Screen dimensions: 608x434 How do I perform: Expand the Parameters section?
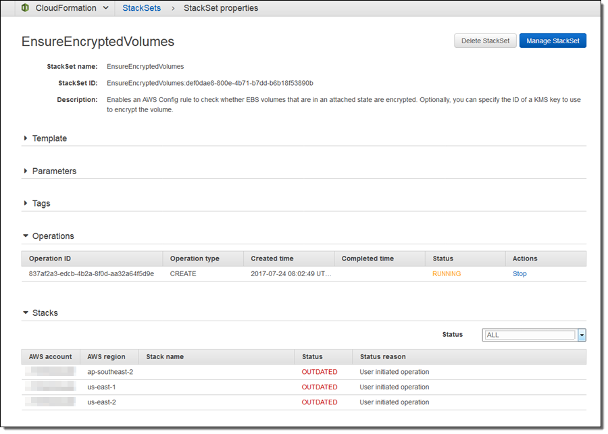pos(54,171)
